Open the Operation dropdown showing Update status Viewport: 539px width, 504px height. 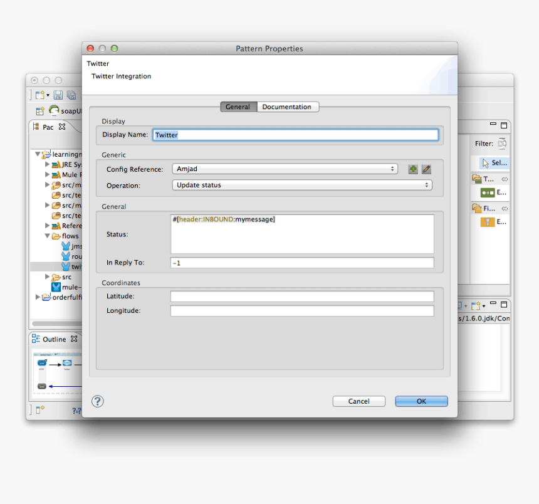[x=302, y=185]
